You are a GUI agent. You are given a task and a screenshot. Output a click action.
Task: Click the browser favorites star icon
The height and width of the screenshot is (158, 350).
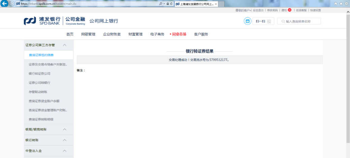(341, 3)
